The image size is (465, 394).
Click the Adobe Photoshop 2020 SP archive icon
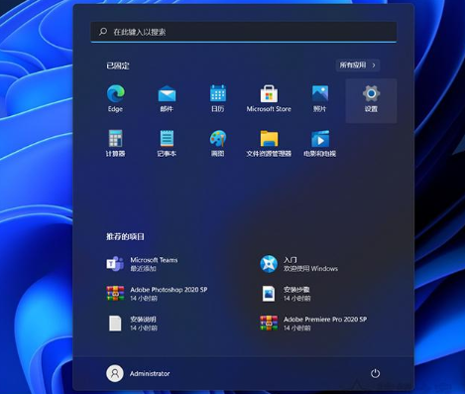pos(115,293)
